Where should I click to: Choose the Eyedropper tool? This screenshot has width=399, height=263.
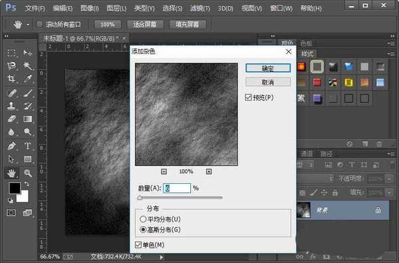click(27, 79)
